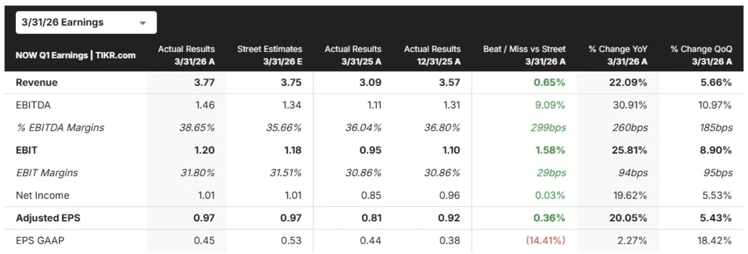The height and width of the screenshot is (254, 748).
Task: Click the EBIT row label
Action: pos(26,150)
